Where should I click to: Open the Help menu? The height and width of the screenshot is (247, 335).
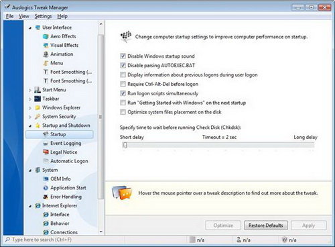62,16
